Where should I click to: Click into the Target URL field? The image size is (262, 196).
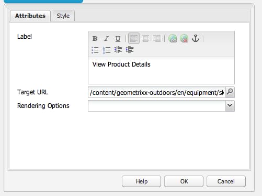[157, 92]
